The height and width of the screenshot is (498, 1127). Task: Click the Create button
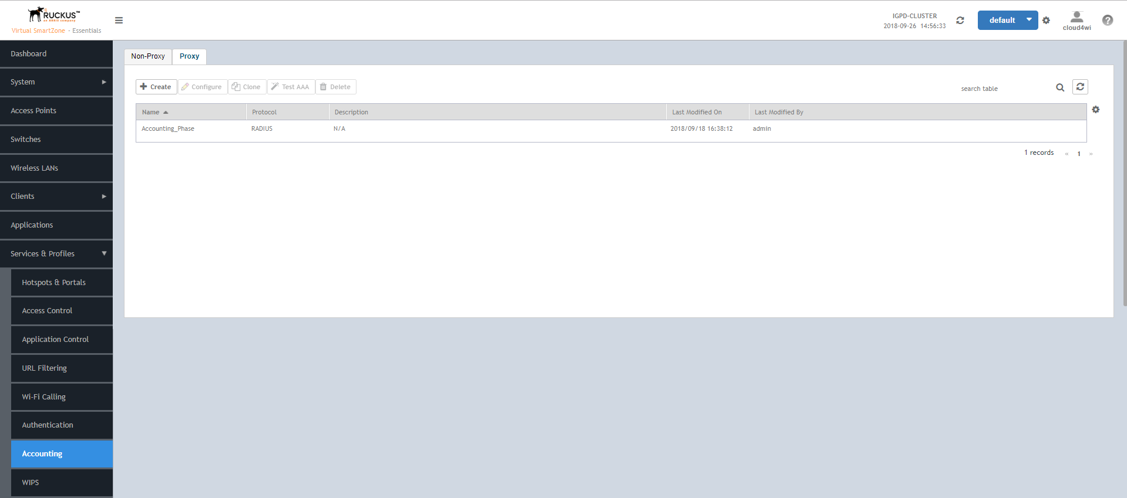tap(156, 87)
